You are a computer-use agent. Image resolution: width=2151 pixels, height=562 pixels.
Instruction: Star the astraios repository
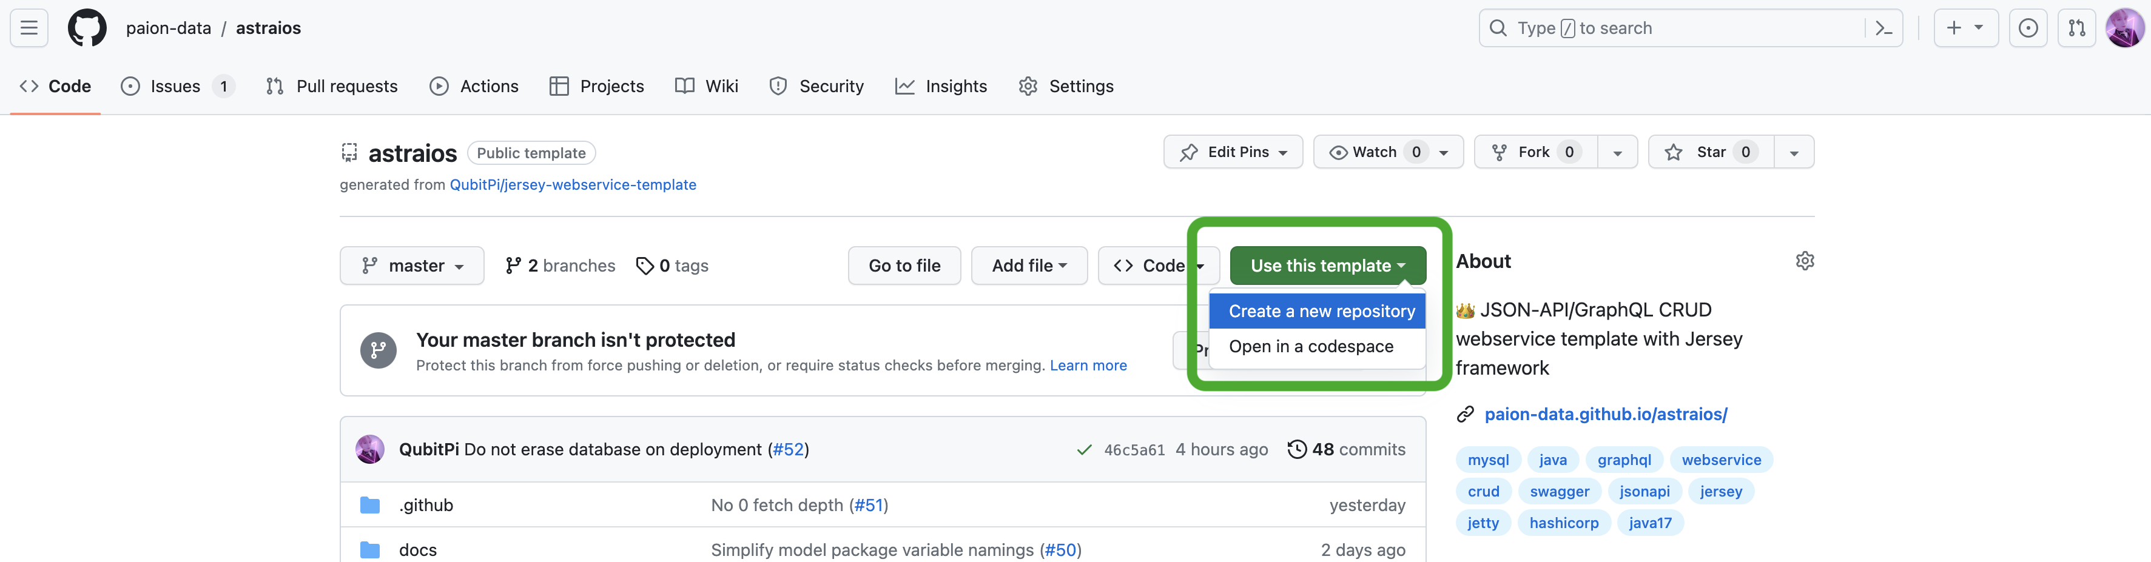1711,152
